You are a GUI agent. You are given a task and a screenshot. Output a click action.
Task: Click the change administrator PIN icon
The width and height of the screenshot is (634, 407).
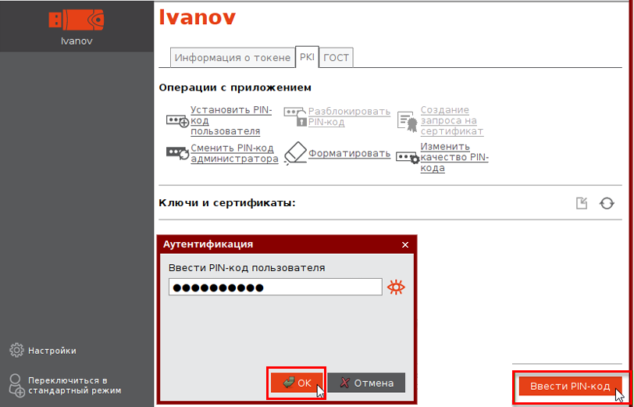[177, 152]
